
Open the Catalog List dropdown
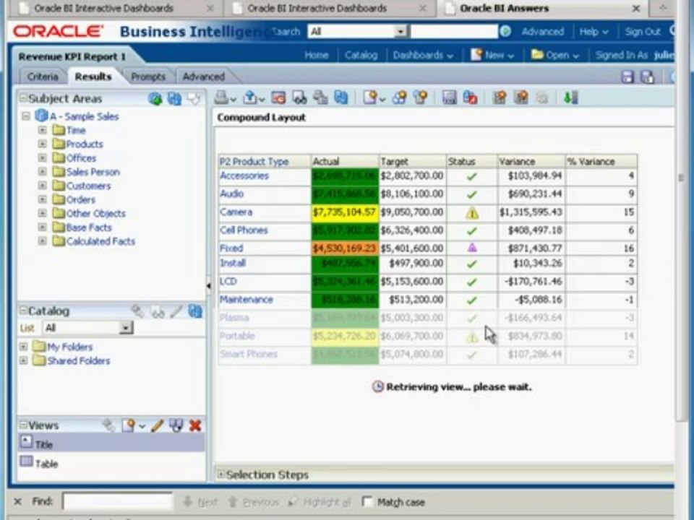tap(126, 328)
